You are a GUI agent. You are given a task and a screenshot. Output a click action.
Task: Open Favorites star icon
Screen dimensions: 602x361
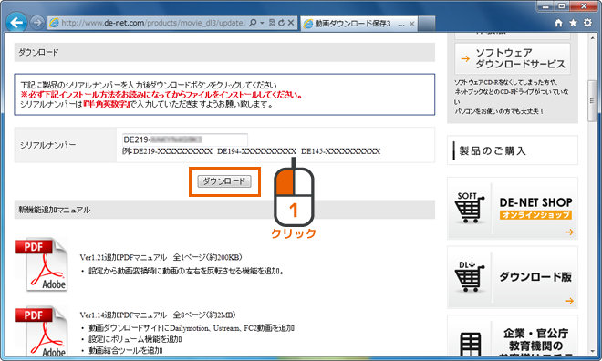[573, 23]
